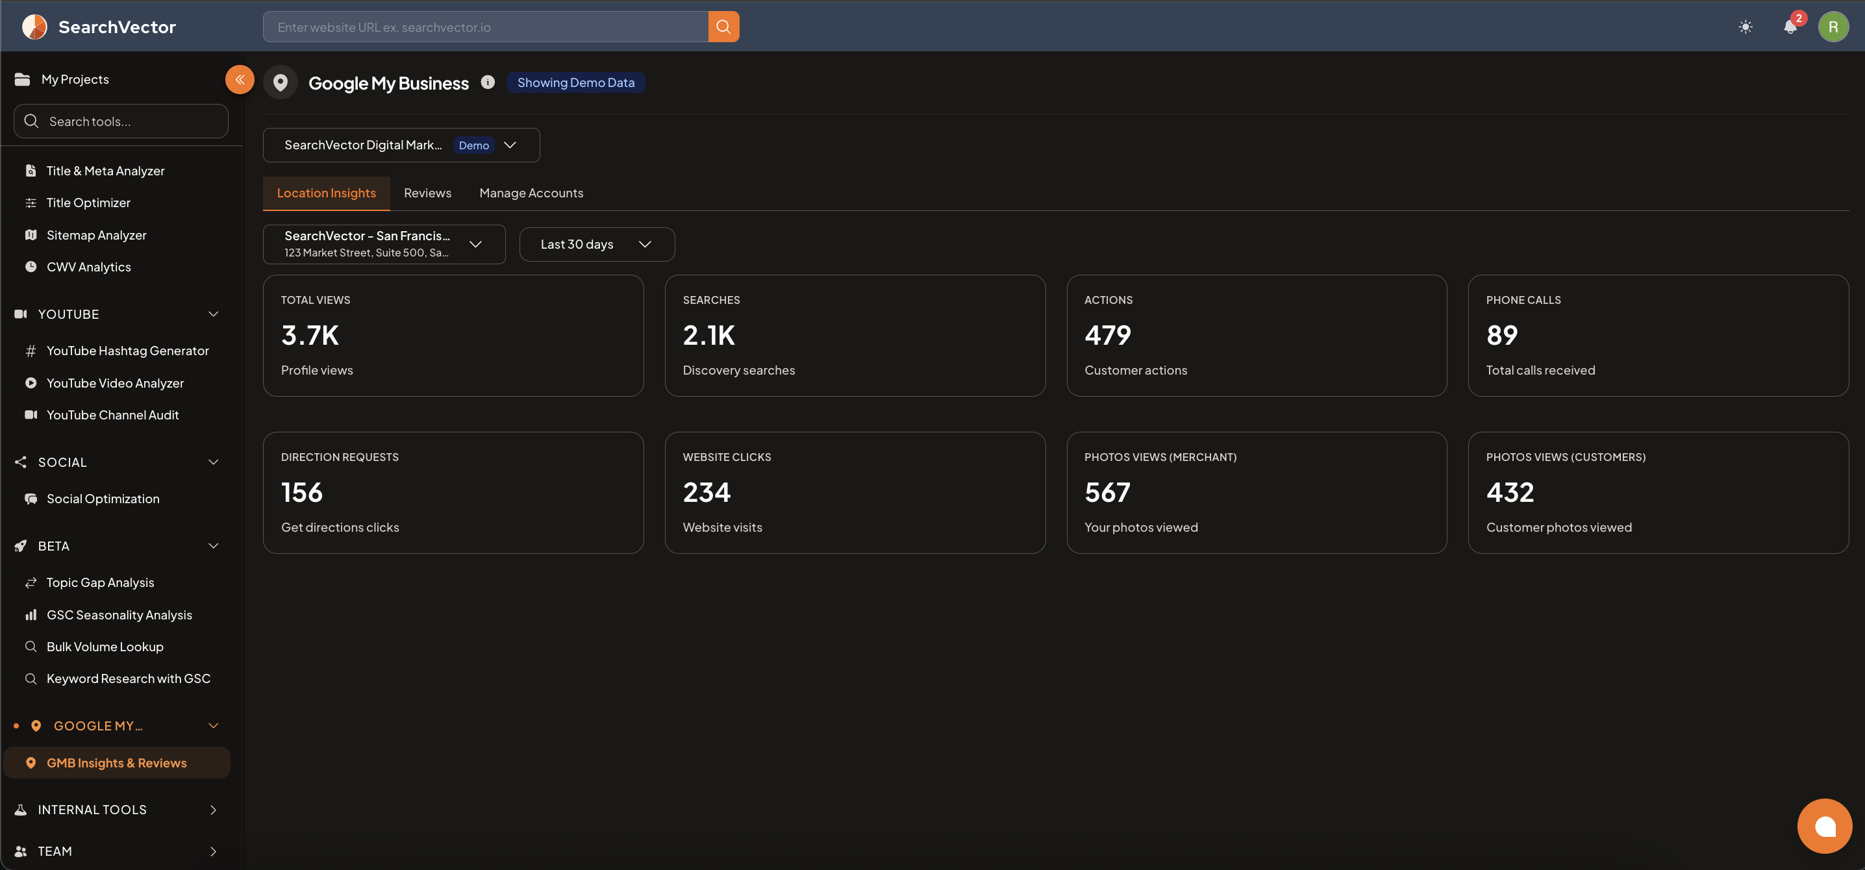Open the SearchVector San Francisco location dropdown
The height and width of the screenshot is (870, 1865).
click(384, 245)
